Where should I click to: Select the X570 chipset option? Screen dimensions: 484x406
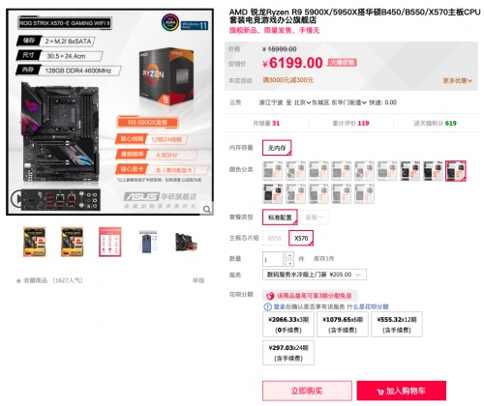coord(301,238)
